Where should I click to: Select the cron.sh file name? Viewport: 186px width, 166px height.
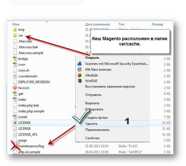coord(24,70)
